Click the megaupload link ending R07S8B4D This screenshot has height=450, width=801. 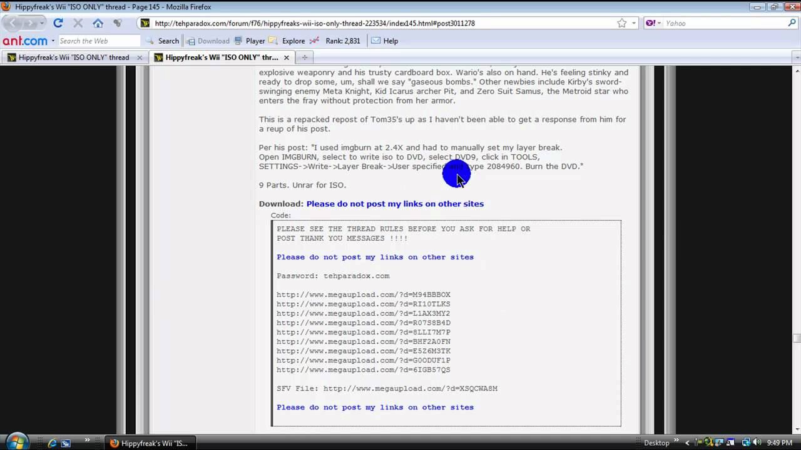coord(364,322)
